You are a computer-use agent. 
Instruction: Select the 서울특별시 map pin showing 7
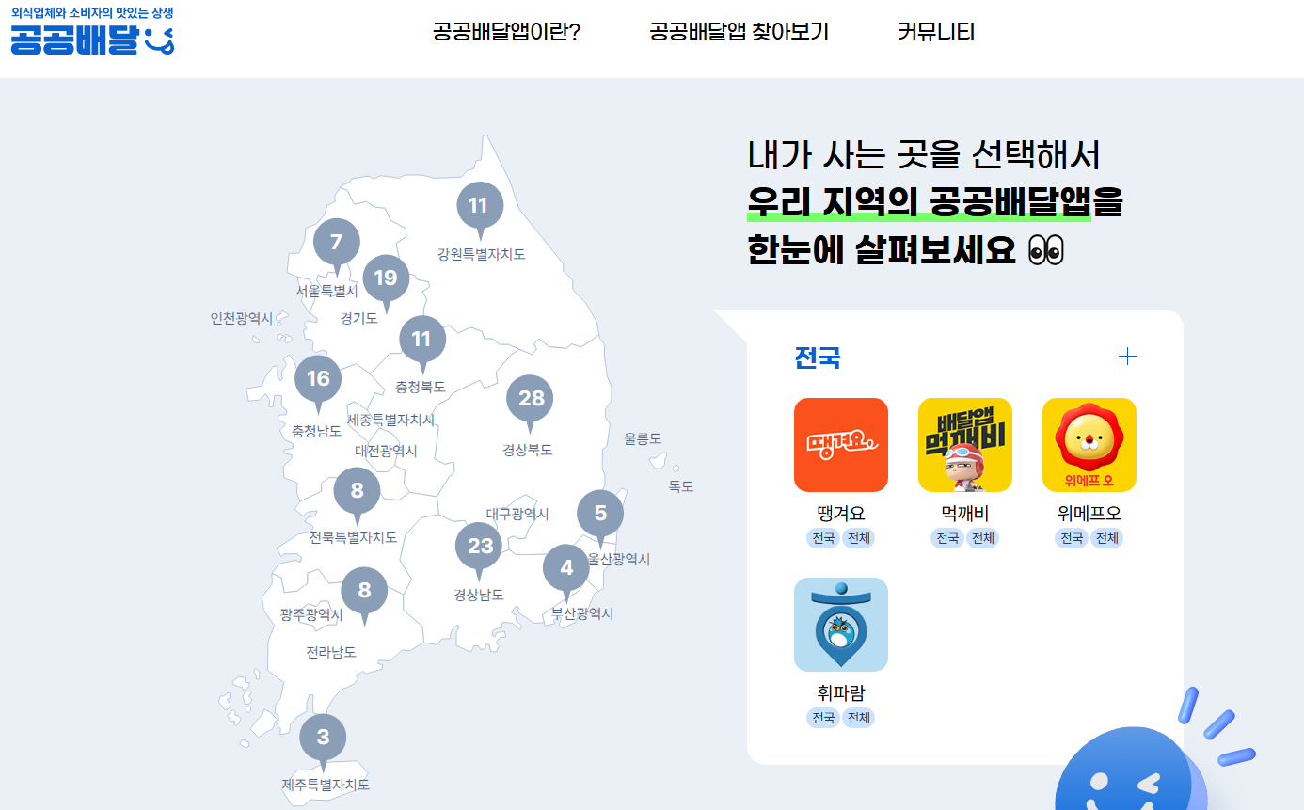[336, 245]
